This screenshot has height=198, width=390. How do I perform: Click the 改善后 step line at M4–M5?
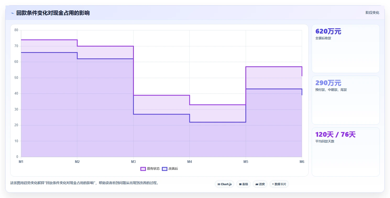pos(218,122)
